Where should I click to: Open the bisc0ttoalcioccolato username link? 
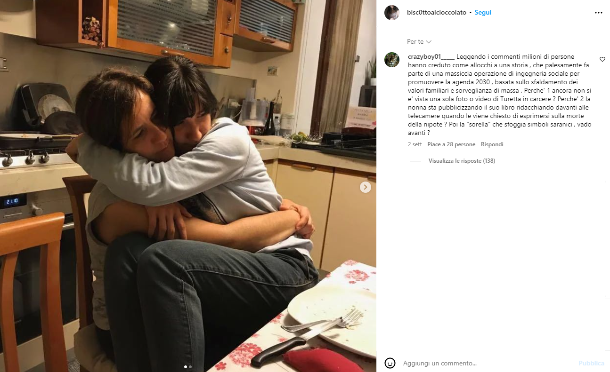pyautogui.click(x=437, y=13)
